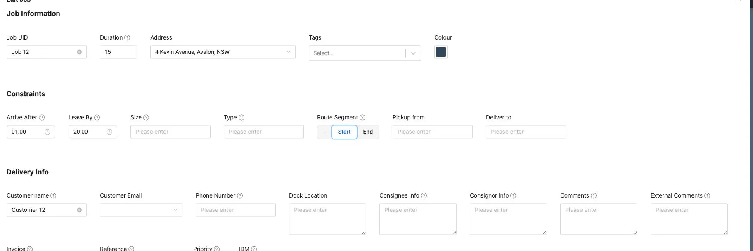Click the Consignor Info help icon
Image resolution: width=753 pixels, height=251 pixels.
[x=513, y=195]
